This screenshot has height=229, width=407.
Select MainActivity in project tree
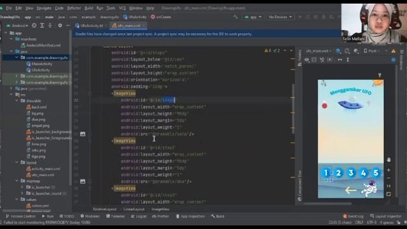[x=39, y=64]
